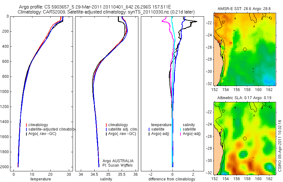
Task: Select the 'satellite adj. clim.' salinity legend label
Action: [x=123, y=129]
